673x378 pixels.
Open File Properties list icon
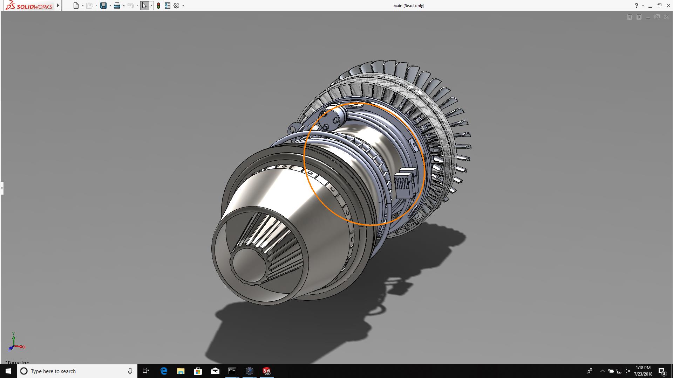pyautogui.click(x=168, y=6)
